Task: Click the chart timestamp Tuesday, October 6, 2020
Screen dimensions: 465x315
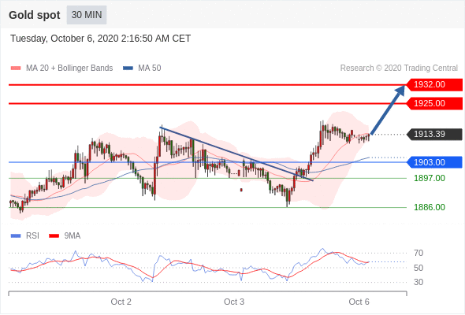Action: coord(101,39)
